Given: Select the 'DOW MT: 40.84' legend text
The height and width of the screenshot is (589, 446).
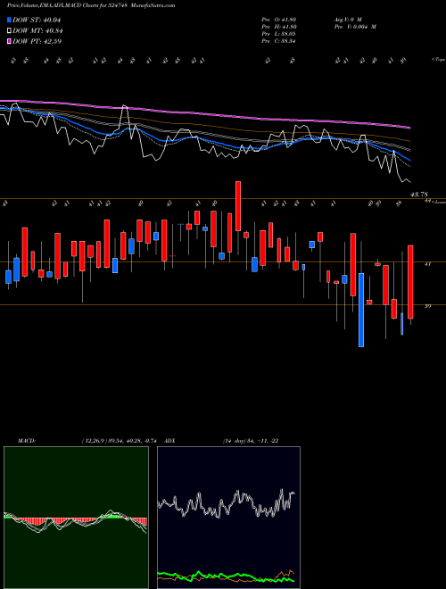Looking at the screenshot, I should click(x=37, y=31).
